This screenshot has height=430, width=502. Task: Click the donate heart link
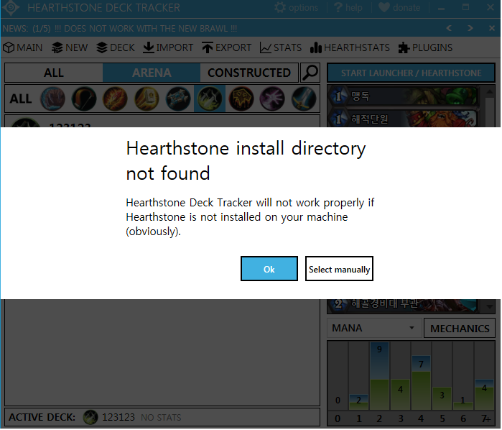coord(399,7)
